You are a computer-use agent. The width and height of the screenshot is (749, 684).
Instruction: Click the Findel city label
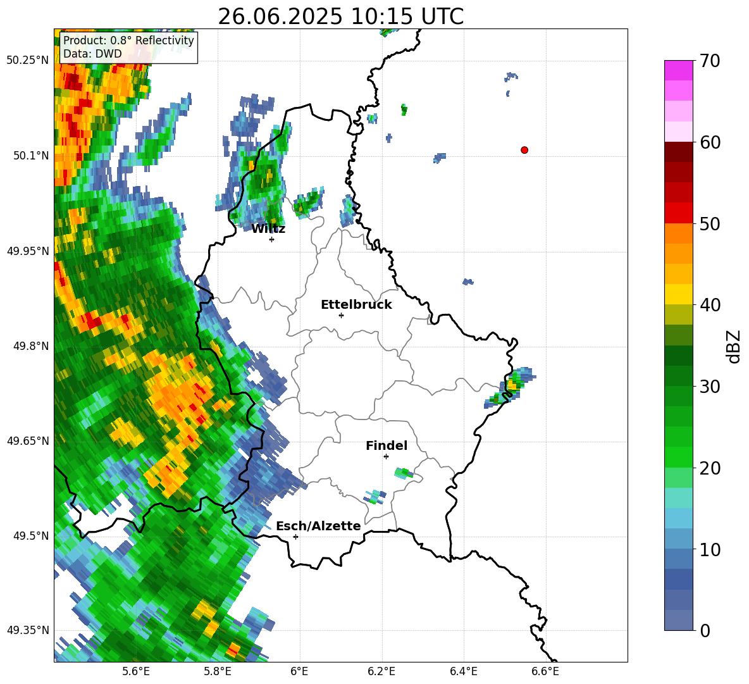tap(387, 445)
